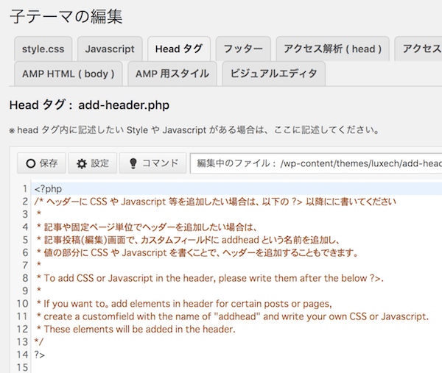
Task: Click the partially visible アクセス tab at right
Action: click(x=418, y=49)
